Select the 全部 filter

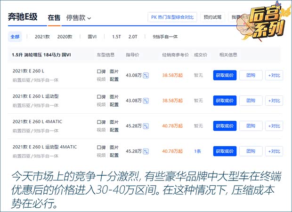(15, 37)
